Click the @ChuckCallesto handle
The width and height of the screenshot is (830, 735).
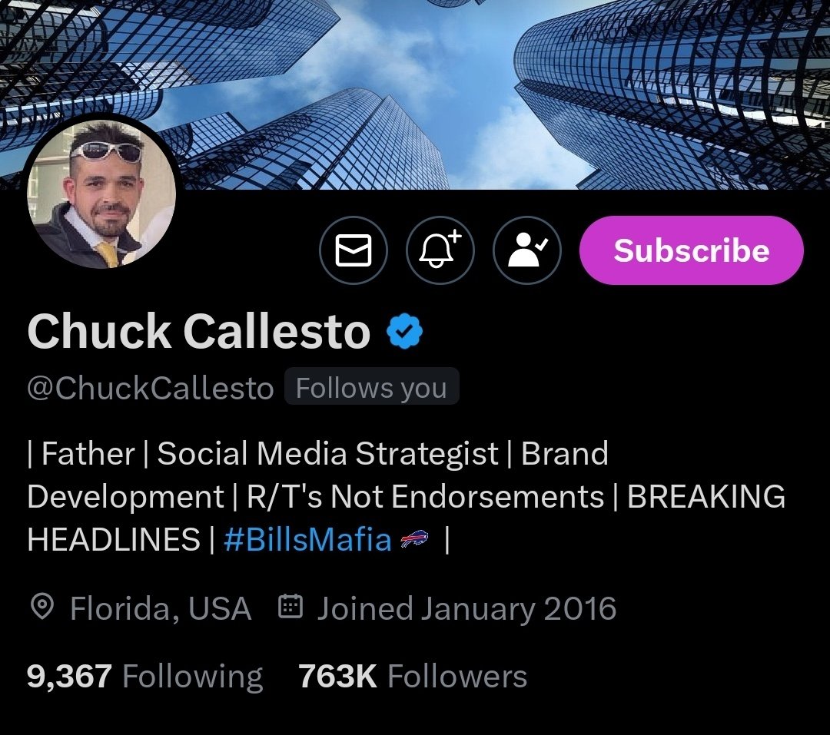pyautogui.click(x=151, y=388)
